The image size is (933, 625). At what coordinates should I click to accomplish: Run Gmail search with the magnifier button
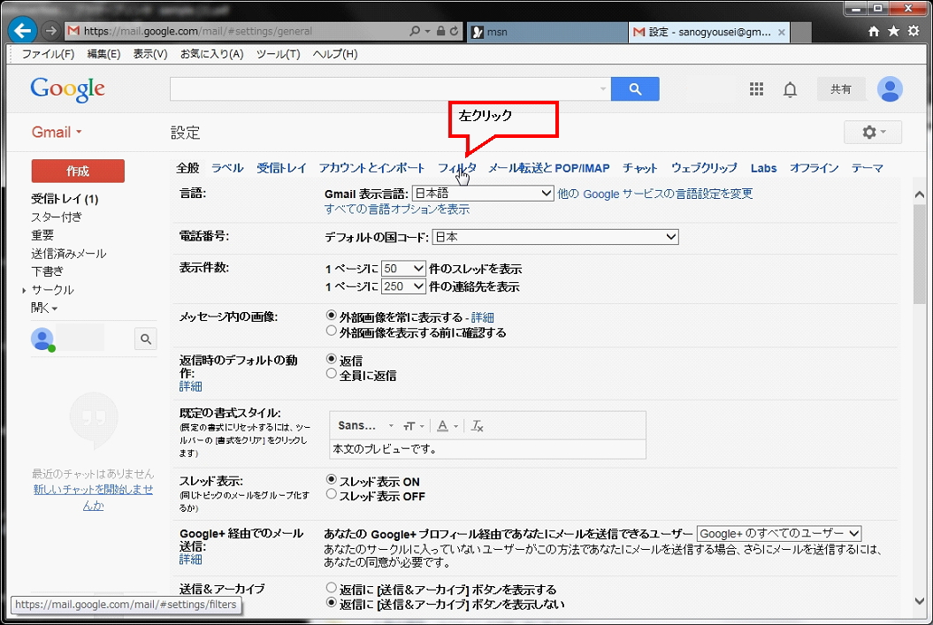click(x=635, y=88)
